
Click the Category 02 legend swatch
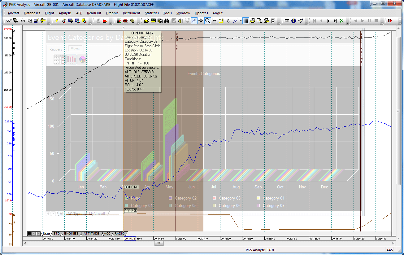pos(170,198)
